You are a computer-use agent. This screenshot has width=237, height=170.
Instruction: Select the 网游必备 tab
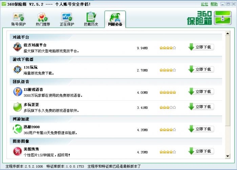click(115, 20)
